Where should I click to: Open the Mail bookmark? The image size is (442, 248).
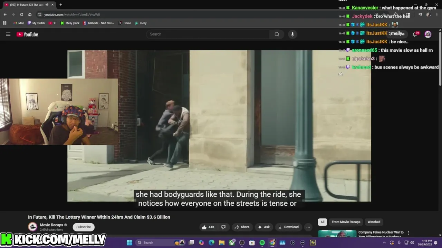[x=18, y=23]
